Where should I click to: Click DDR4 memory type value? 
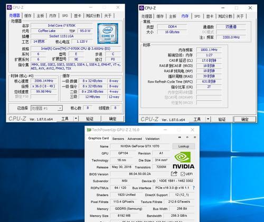click(x=172, y=27)
